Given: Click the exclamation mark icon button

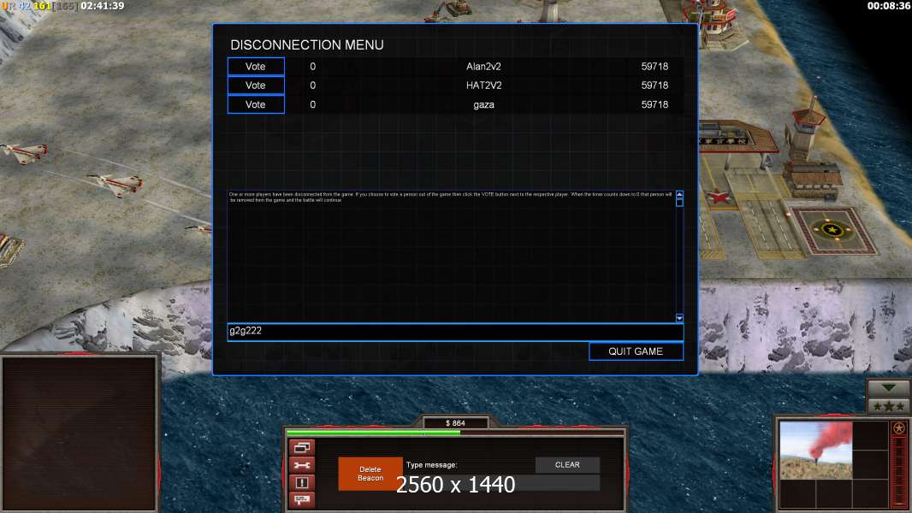Looking at the screenshot, I should [x=302, y=482].
